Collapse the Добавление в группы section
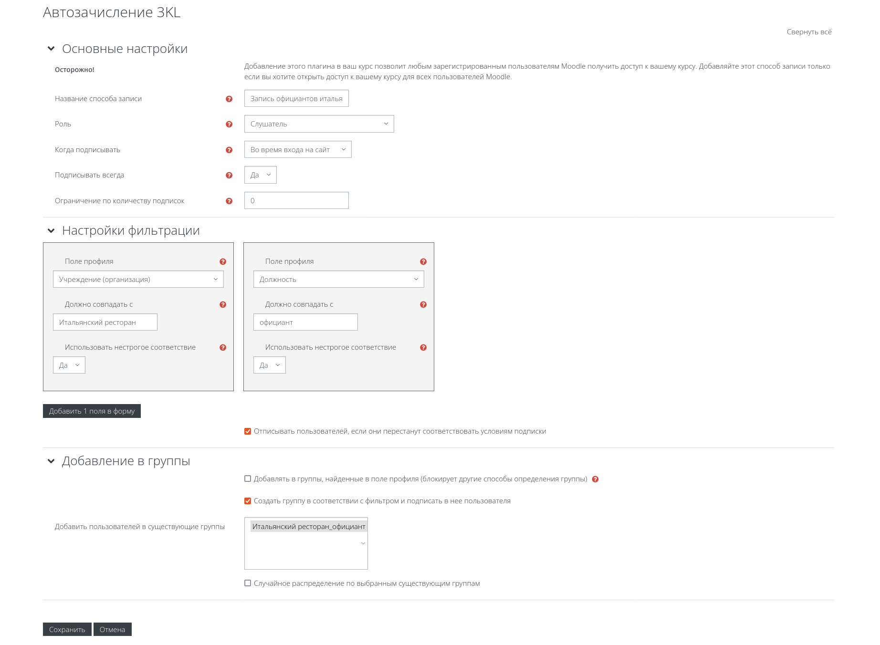The height and width of the screenshot is (645, 880). [x=51, y=461]
